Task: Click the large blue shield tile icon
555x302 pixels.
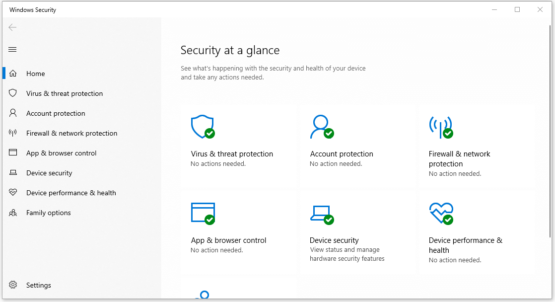Action: coord(203,127)
